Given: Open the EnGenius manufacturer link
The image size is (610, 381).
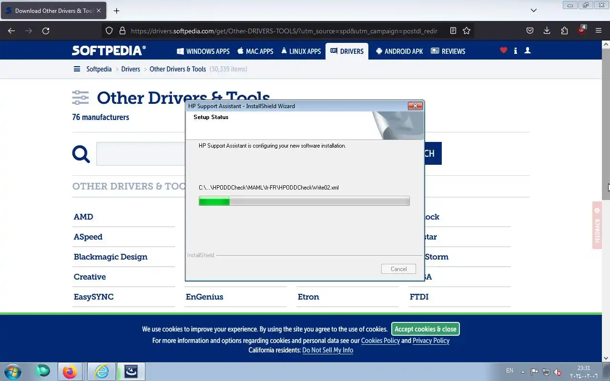Looking at the screenshot, I should pos(204,297).
